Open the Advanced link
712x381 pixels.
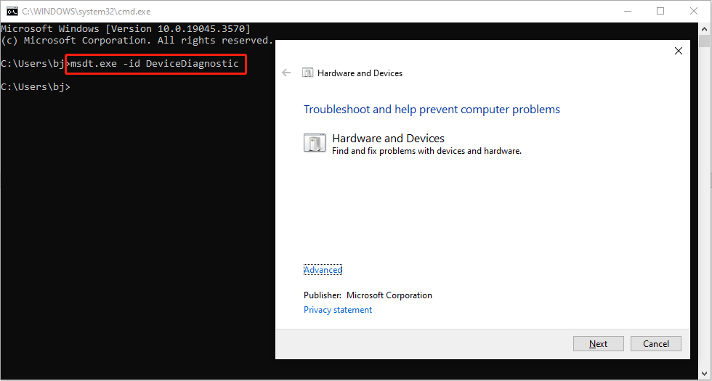(323, 270)
